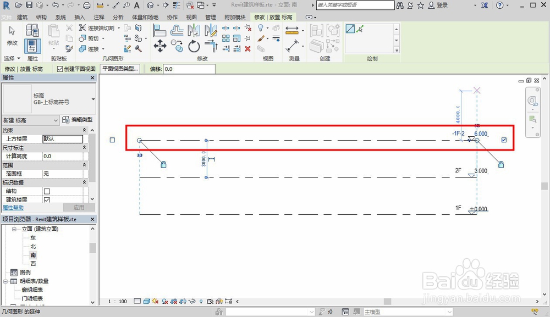The height and width of the screenshot is (317, 550).
Task: Select the Move tool
Action: [159, 46]
